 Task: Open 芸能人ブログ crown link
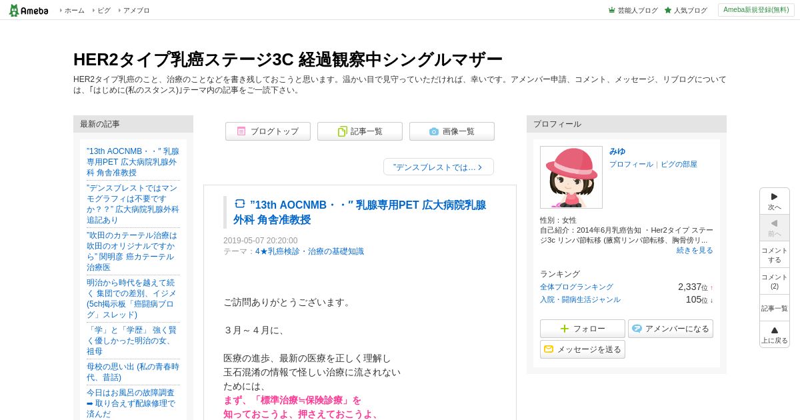pos(633,11)
